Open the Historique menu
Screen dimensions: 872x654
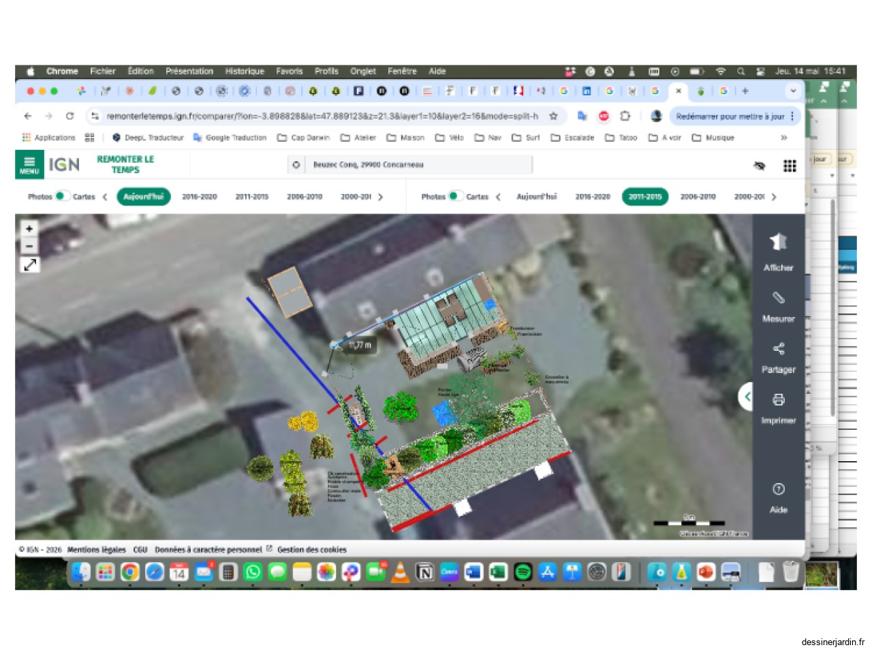(245, 71)
